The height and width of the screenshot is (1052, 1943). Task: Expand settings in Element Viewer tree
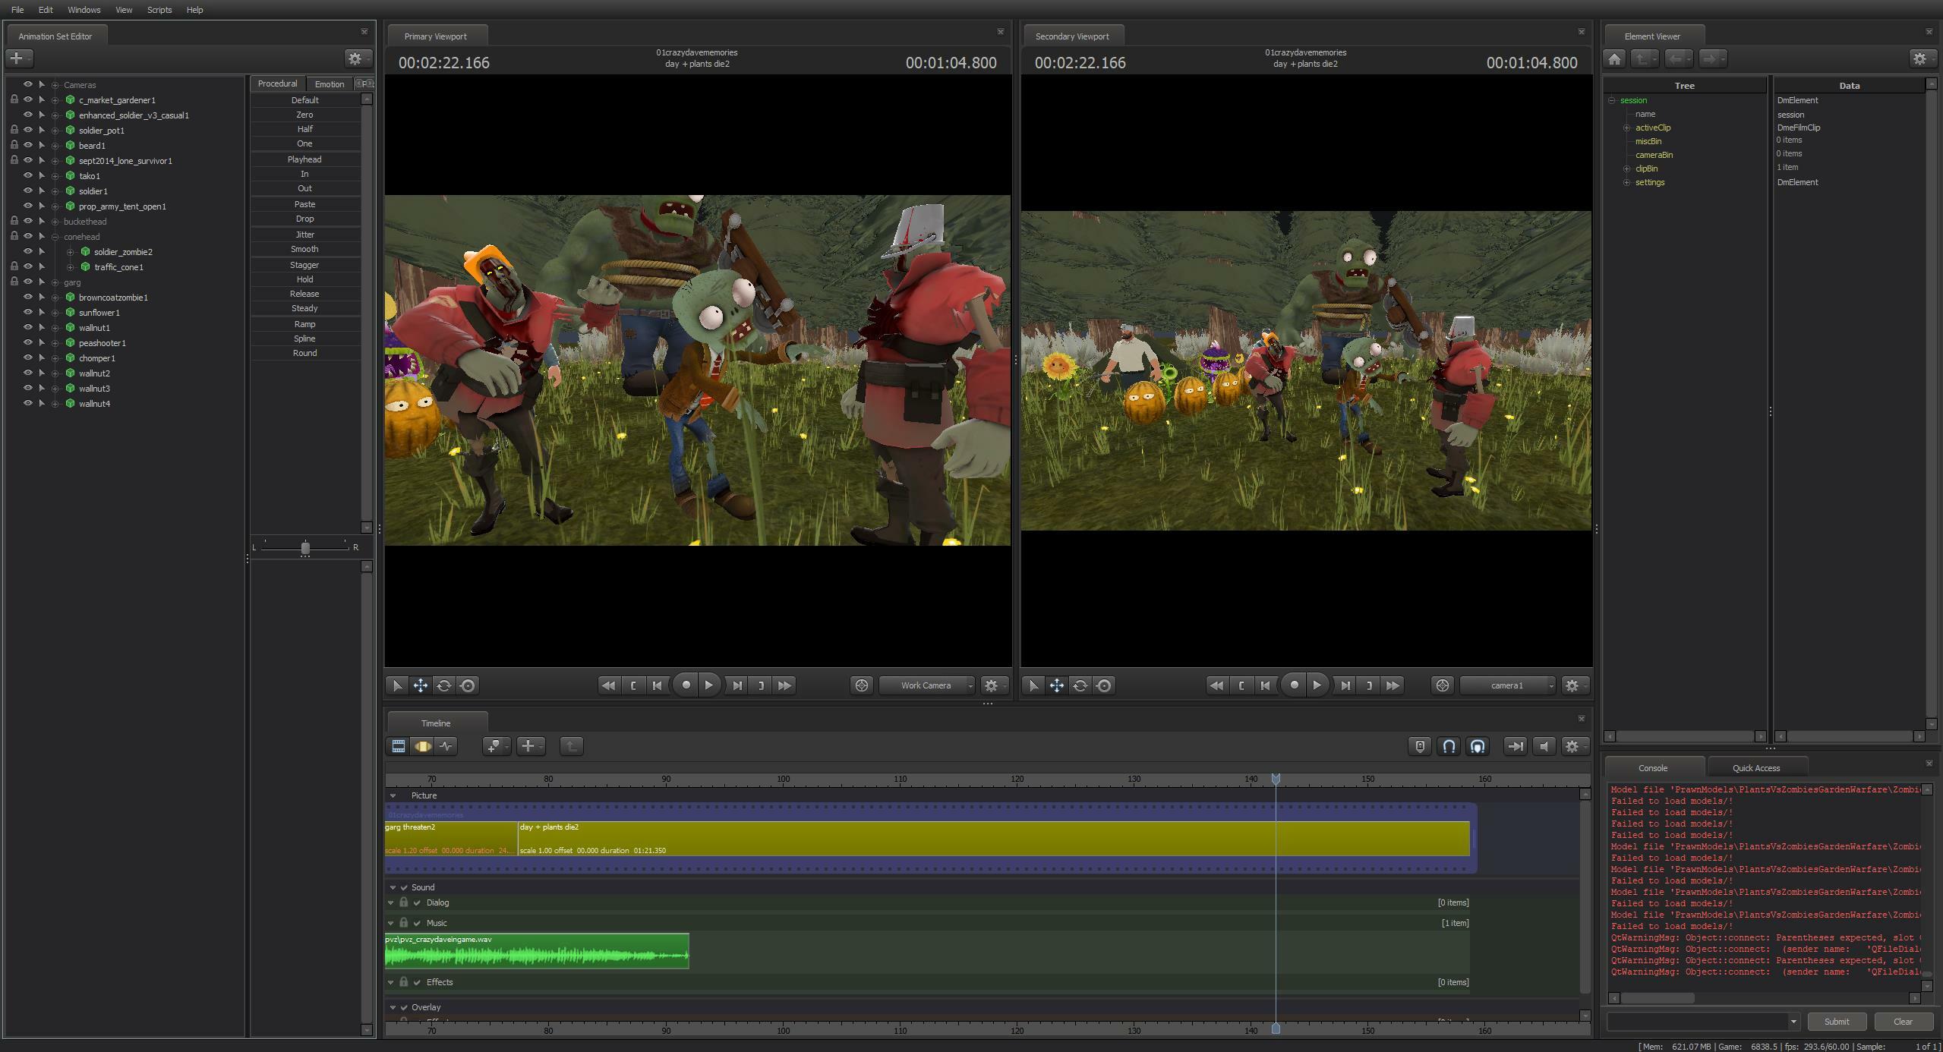pyautogui.click(x=1627, y=182)
